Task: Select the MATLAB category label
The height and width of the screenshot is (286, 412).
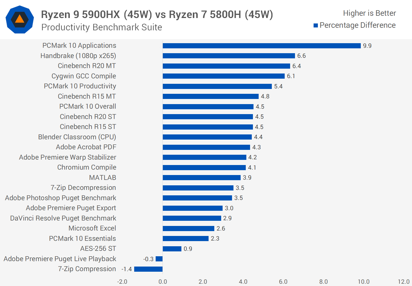Action: point(102,178)
